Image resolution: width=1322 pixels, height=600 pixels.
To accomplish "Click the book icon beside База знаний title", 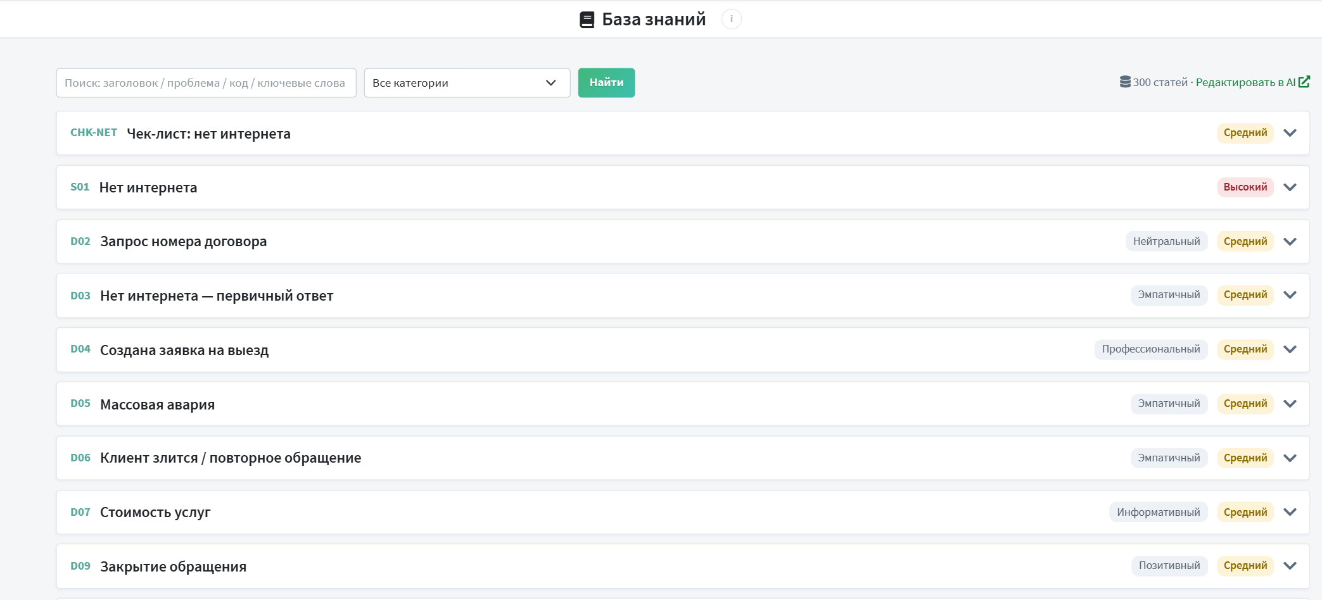I will [x=587, y=20].
